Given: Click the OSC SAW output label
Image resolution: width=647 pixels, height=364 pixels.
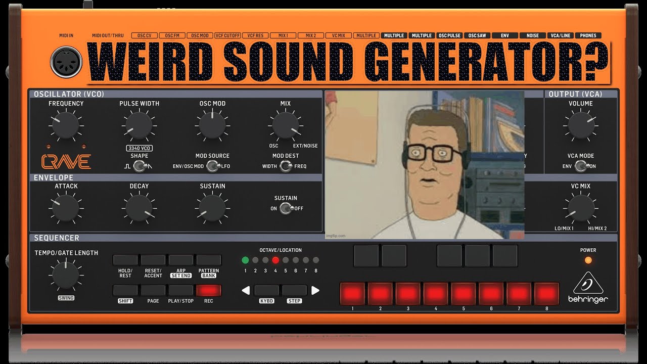Looking at the screenshot, I should (477, 36).
